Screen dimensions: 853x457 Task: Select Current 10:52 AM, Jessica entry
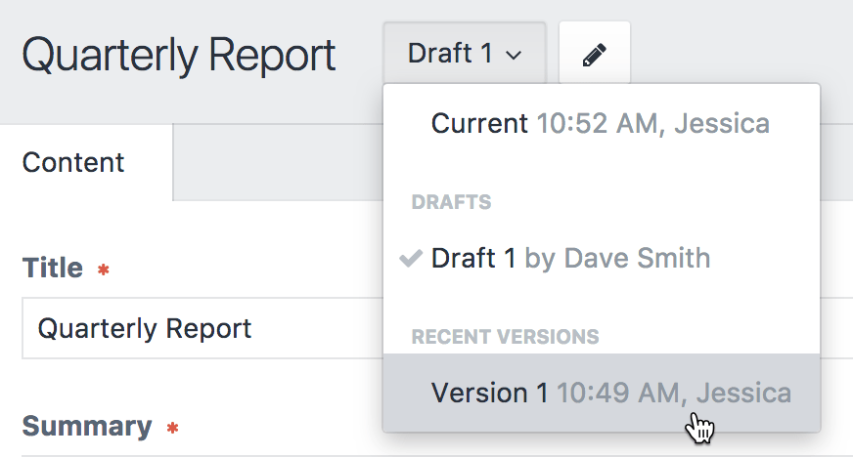[x=602, y=123]
